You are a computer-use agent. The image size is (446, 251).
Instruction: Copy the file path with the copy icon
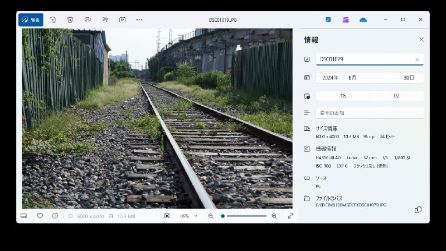pyautogui.click(x=418, y=210)
